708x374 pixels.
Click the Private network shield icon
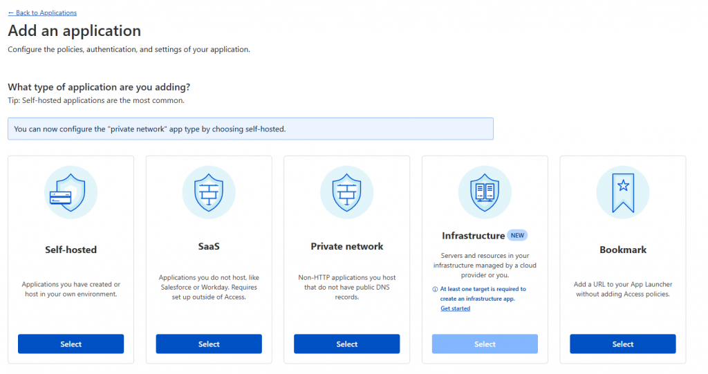click(x=347, y=192)
